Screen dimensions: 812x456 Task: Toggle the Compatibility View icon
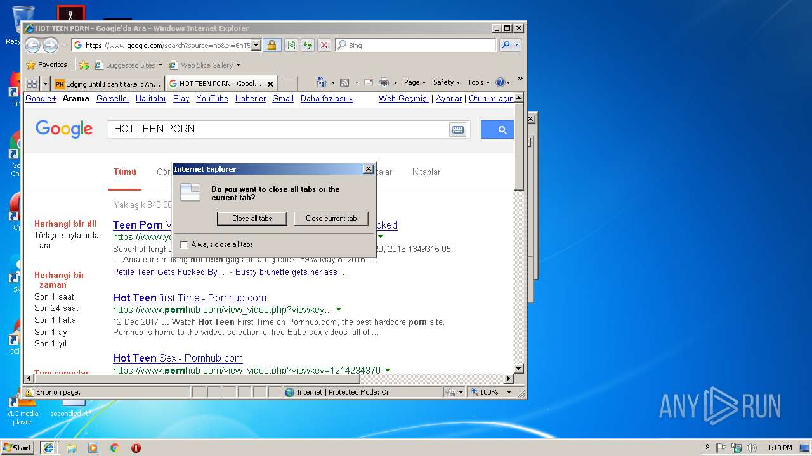(x=291, y=45)
